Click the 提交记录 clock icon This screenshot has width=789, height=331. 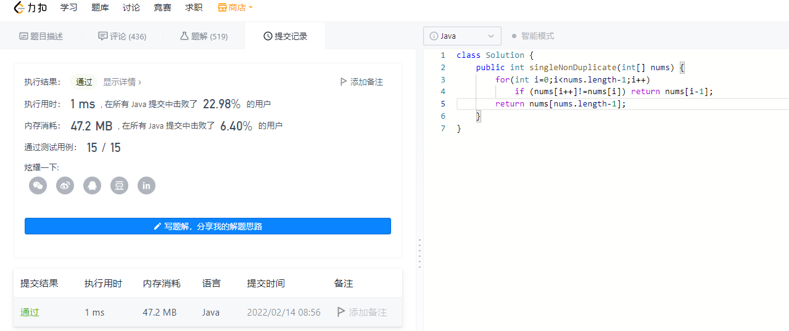tap(268, 36)
